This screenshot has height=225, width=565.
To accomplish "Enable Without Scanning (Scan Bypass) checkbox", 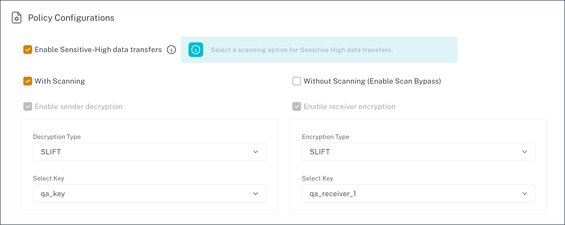I will click(x=297, y=81).
